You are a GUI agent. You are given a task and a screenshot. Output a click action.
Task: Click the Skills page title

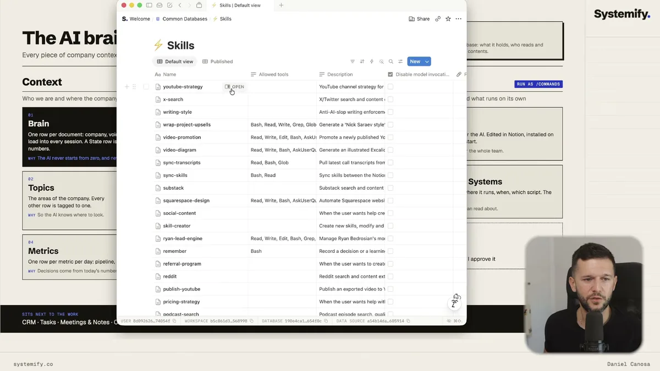tap(180, 46)
